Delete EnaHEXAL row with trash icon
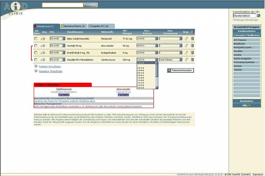 [192, 53]
